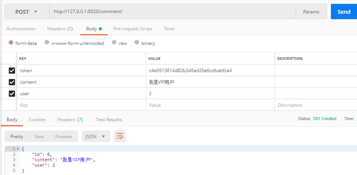Image resolution: width=357 pixels, height=175 pixels.
Task: Select the form-data radio option
Action: tap(11, 43)
